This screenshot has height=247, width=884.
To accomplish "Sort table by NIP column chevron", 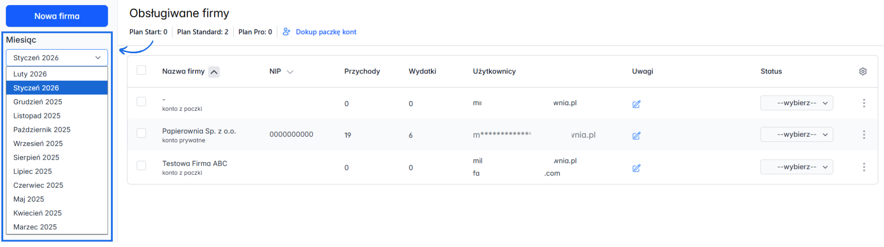I will [290, 72].
